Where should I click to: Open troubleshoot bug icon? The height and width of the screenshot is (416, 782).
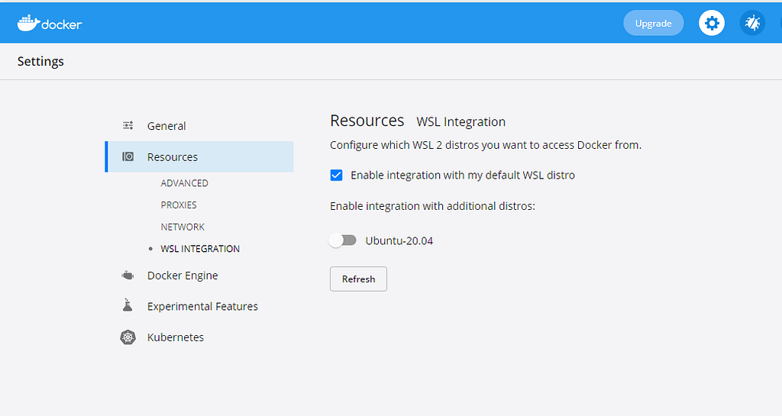752,23
